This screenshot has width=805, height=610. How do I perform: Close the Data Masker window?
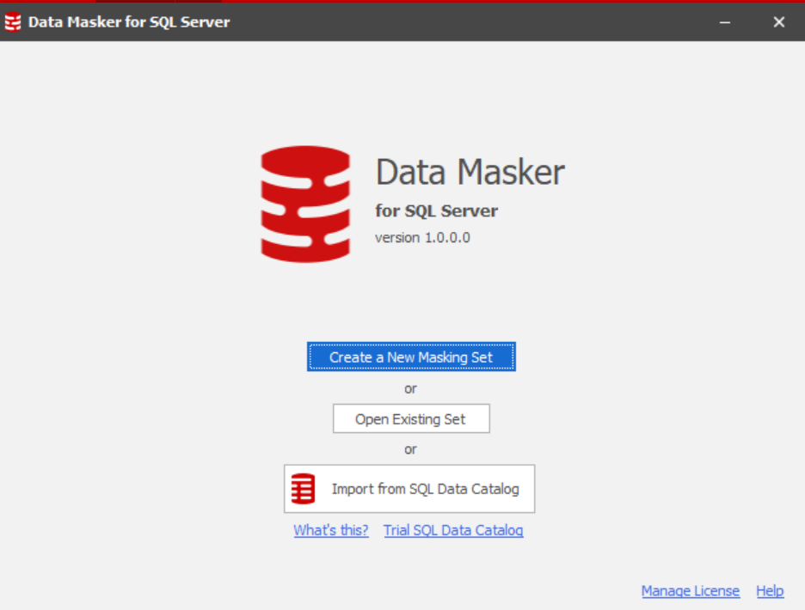[778, 22]
